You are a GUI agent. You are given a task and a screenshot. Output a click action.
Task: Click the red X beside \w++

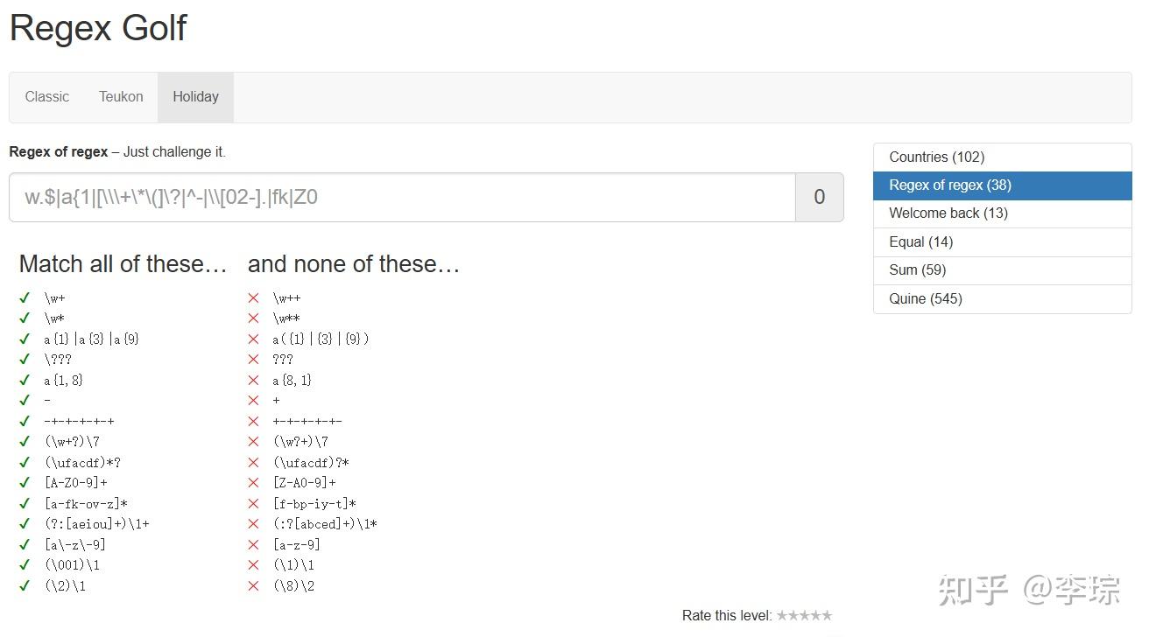254,297
